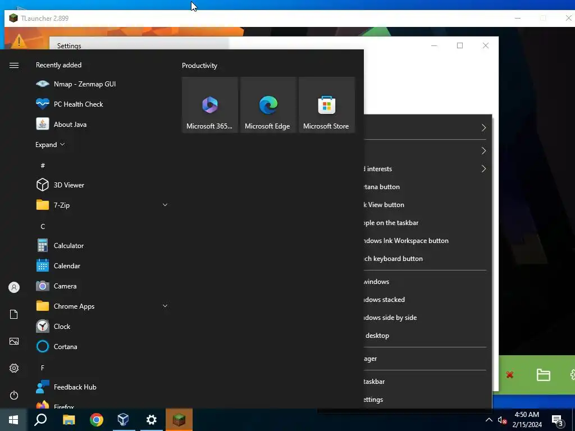Open the Microsoft Store tile
This screenshot has height=431, width=575.
click(x=327, y=105)
